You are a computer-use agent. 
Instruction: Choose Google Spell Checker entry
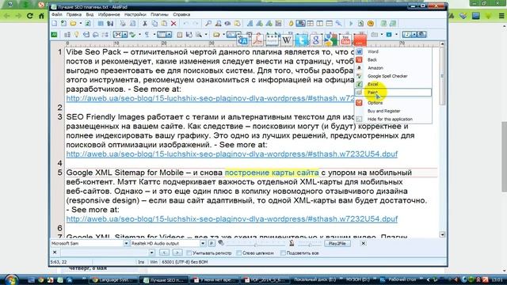(393, 76)
